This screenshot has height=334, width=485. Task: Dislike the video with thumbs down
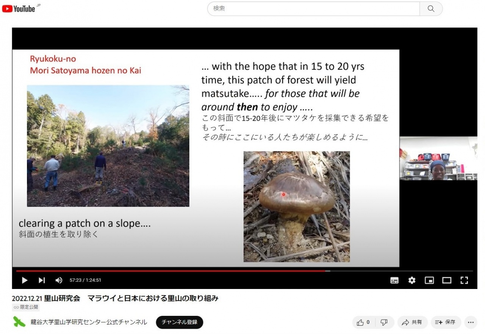(384, 322)
